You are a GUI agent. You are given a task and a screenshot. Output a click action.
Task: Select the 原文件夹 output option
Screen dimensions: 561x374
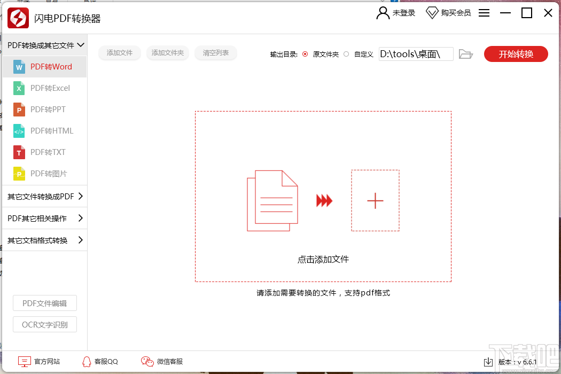pyautogui.click(x=305, y=53)
